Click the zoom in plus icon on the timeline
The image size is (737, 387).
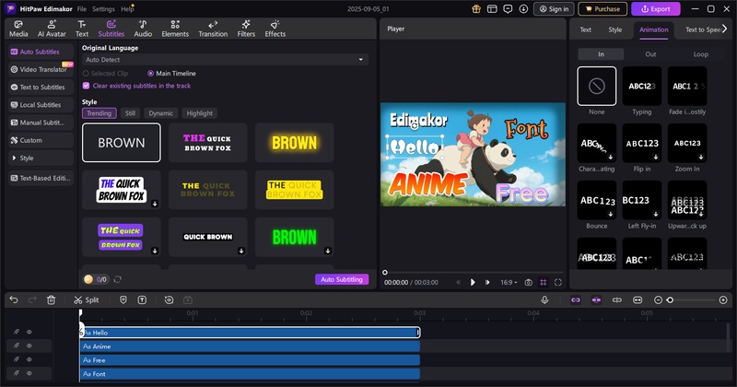(723, 300)
